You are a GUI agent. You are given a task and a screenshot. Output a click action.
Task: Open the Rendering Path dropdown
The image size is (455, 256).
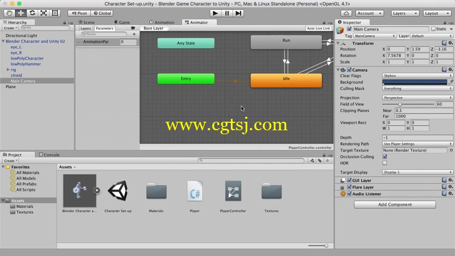click(x=417, y=144)
